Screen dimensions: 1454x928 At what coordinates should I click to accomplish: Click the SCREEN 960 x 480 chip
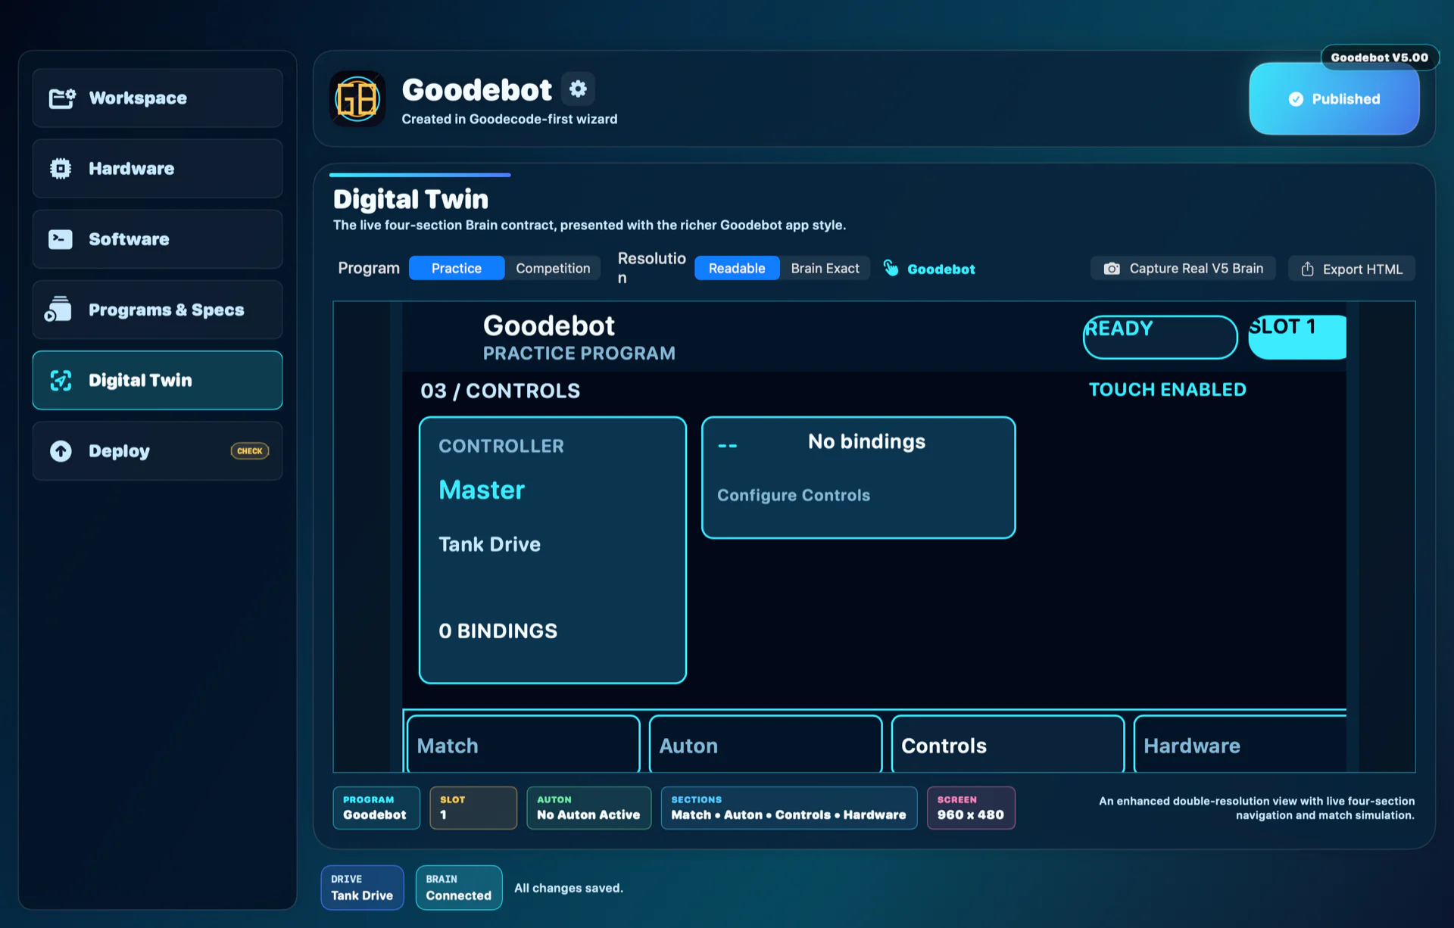[x=971, y=808]
